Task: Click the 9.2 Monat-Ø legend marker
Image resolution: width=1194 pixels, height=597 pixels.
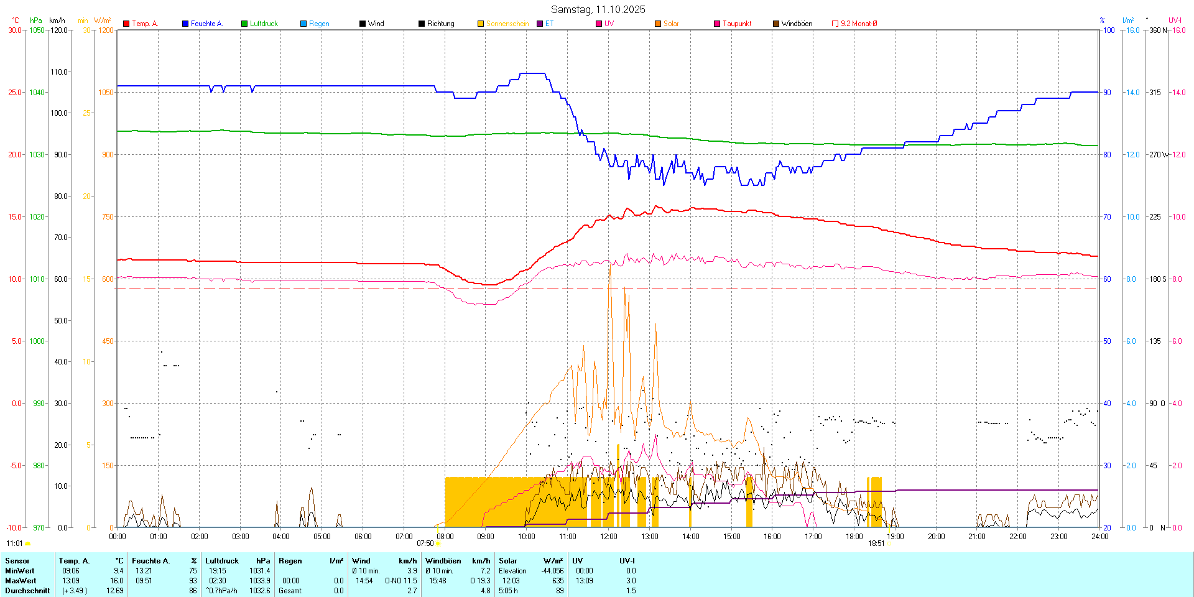Action: (x=835, y=24)
